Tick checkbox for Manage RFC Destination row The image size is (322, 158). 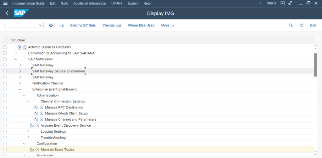(x=5, y=108)
